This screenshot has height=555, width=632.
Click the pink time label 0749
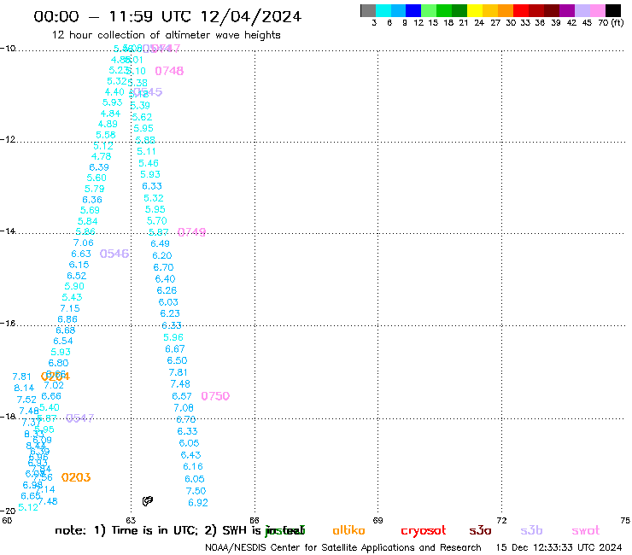192,232
